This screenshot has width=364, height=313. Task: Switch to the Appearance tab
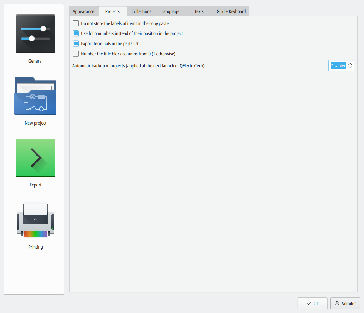[x=83, y=11]
